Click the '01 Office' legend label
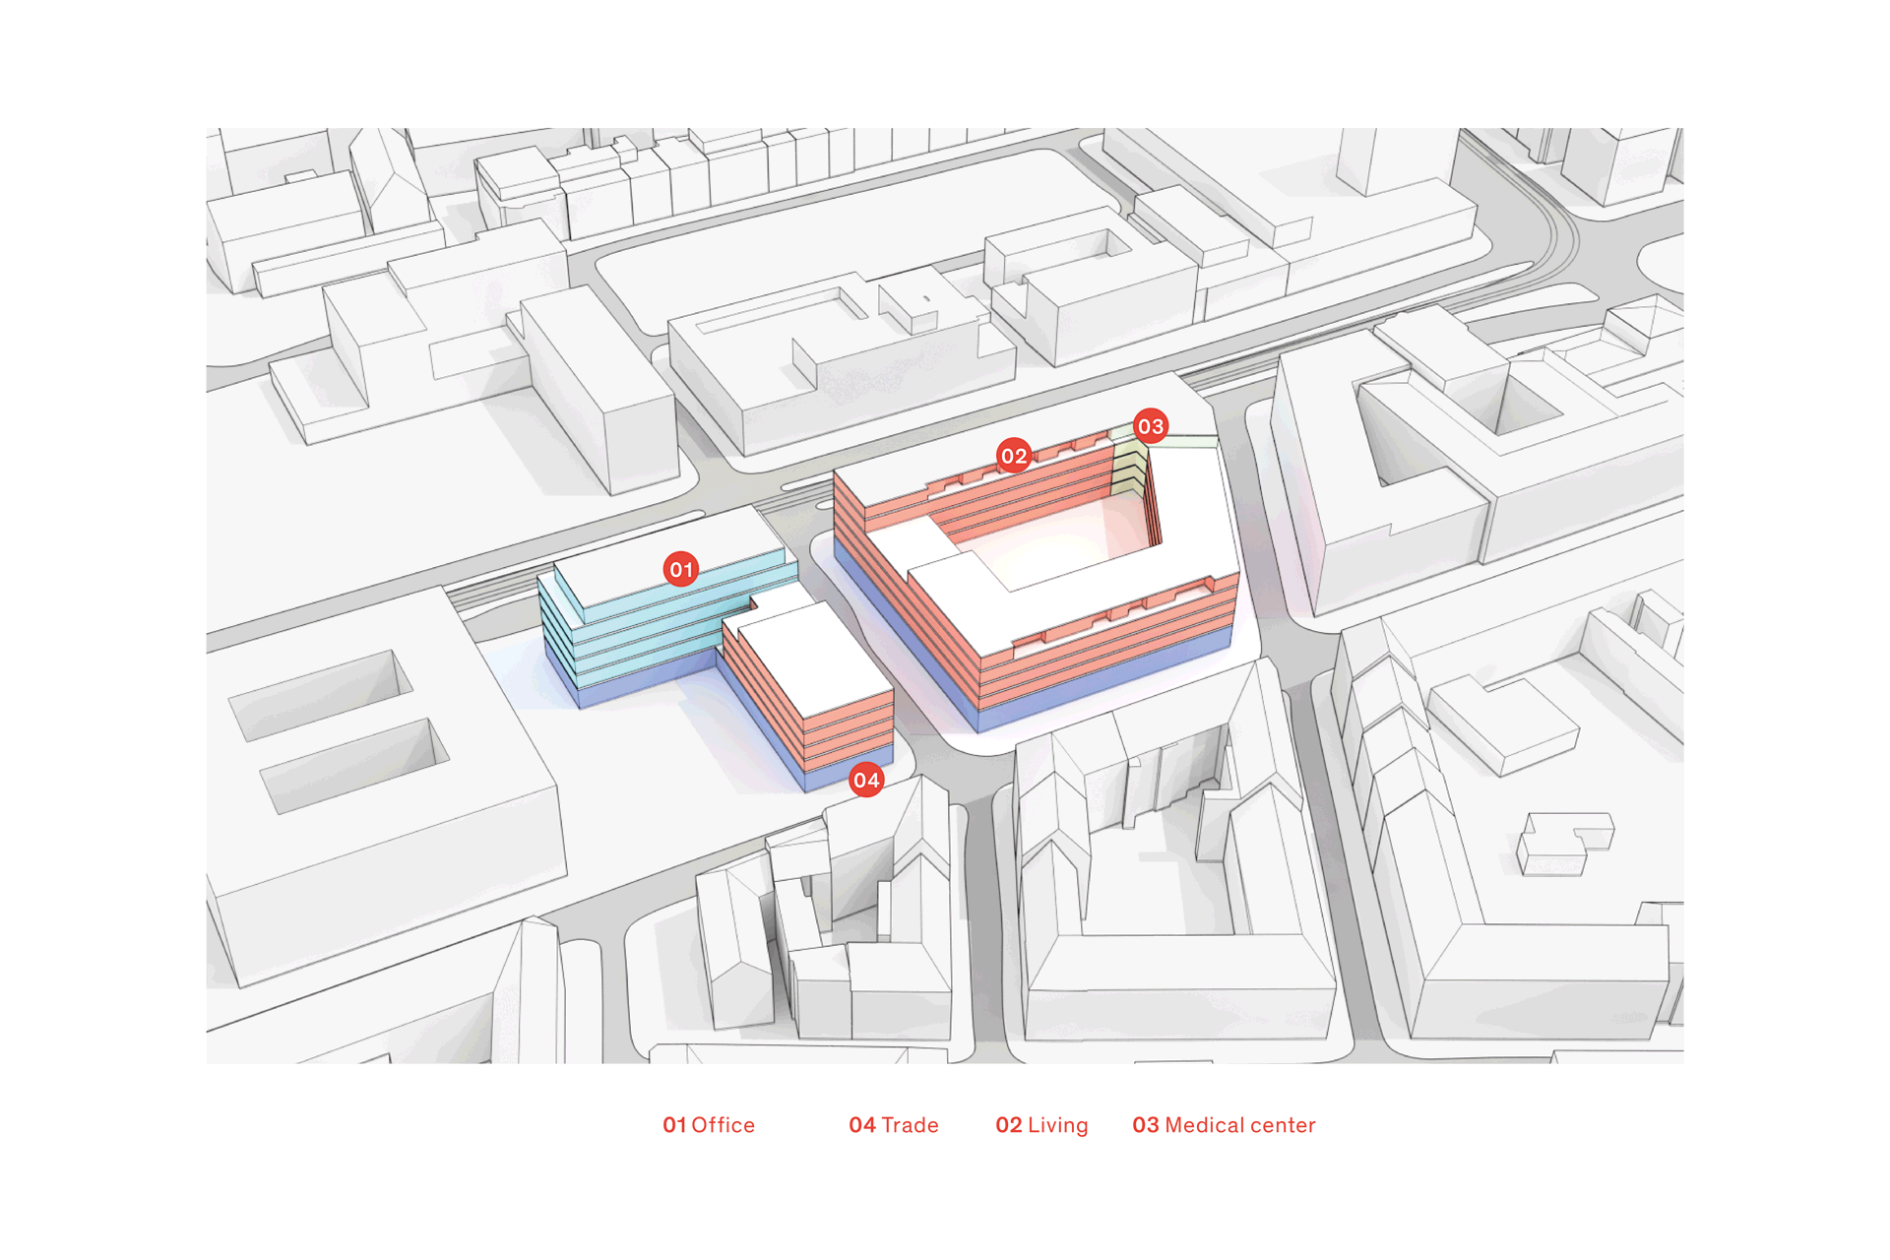 coord(709,1125)
